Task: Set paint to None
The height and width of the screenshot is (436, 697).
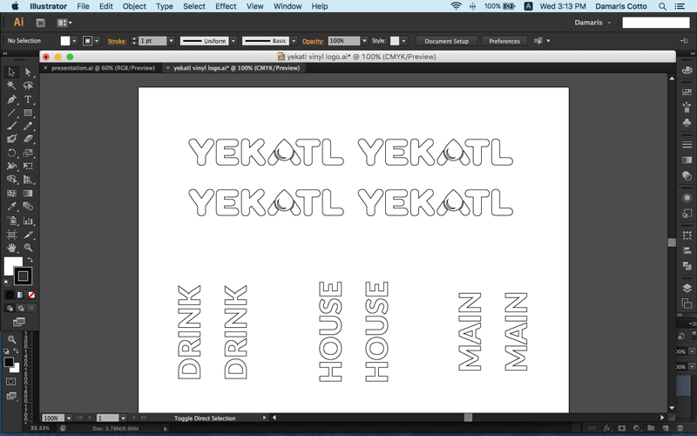Action: pyautogui.click(x=31, y=295)
